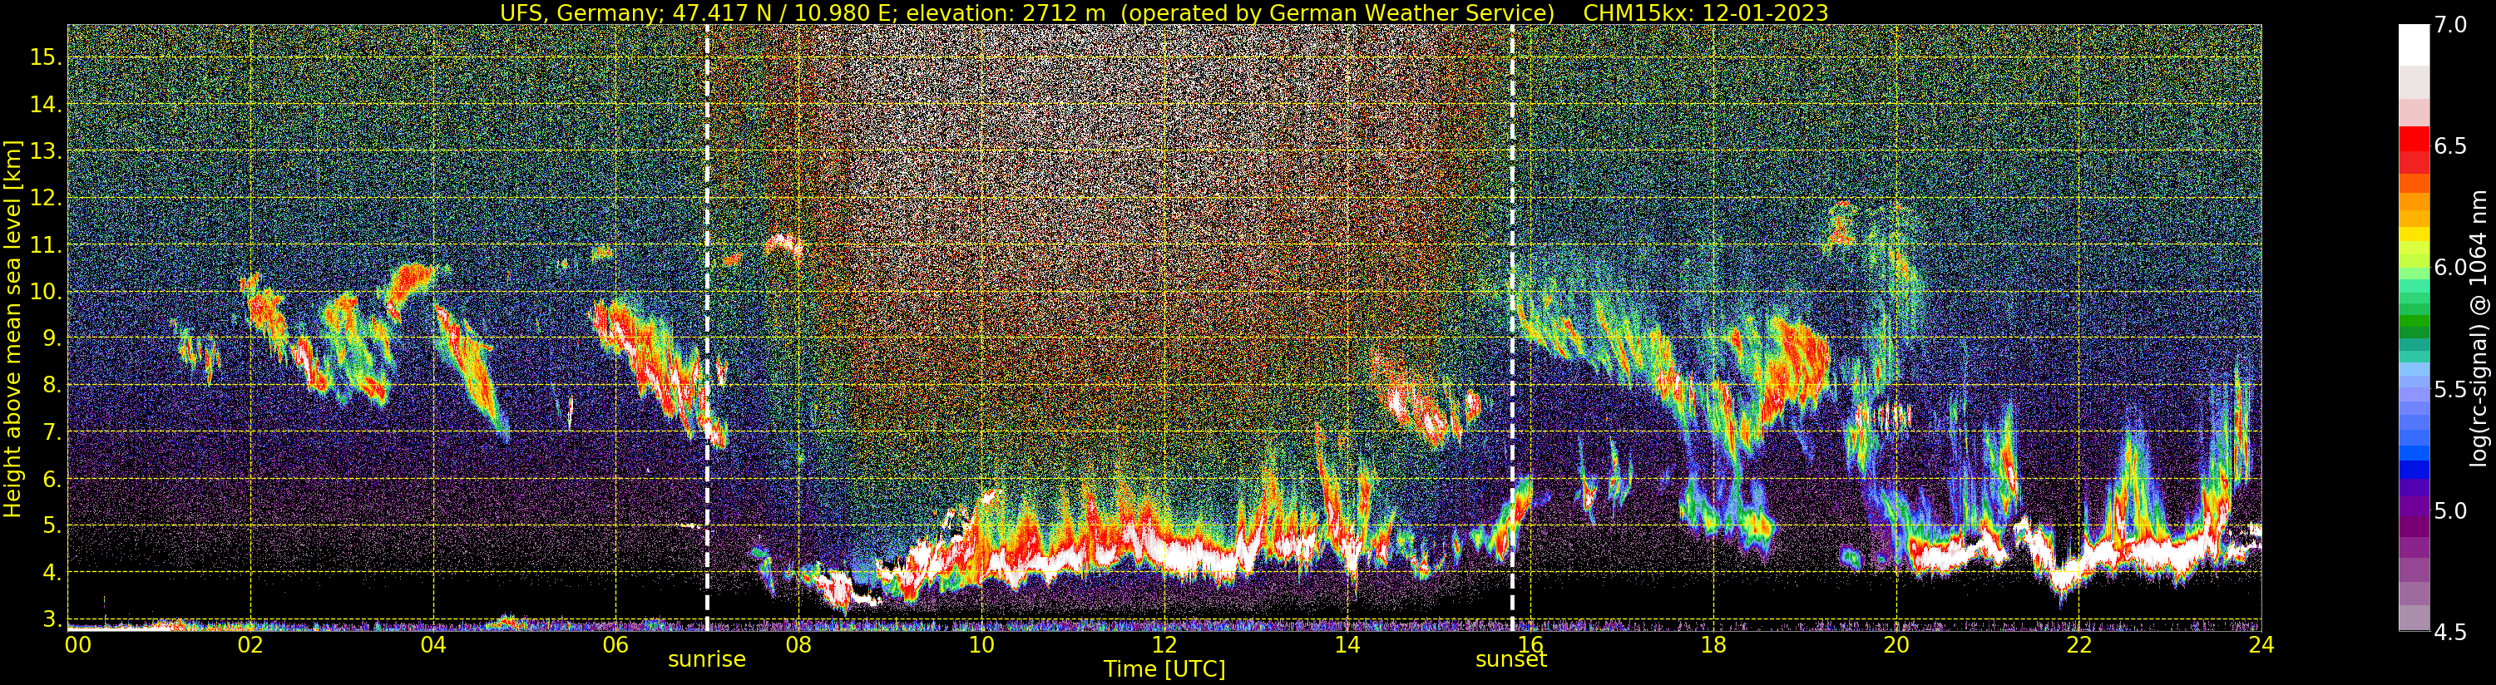Click the colorbar value '5.5'
2496x685 pixels.
tap(2449, 390)
